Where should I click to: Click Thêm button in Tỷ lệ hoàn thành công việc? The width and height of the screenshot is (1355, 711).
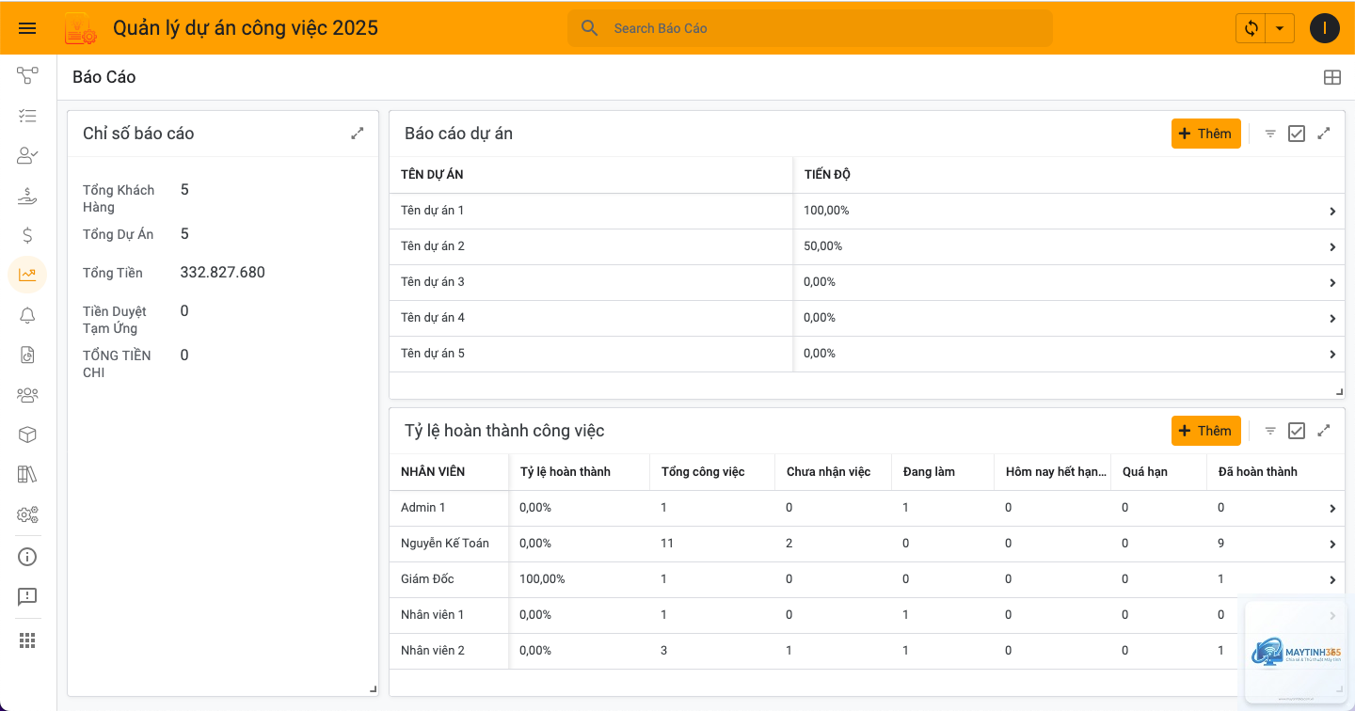1206,431
